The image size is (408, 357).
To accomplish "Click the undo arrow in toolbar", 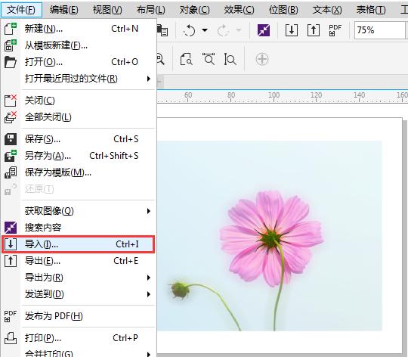I will tap(190, 30).
